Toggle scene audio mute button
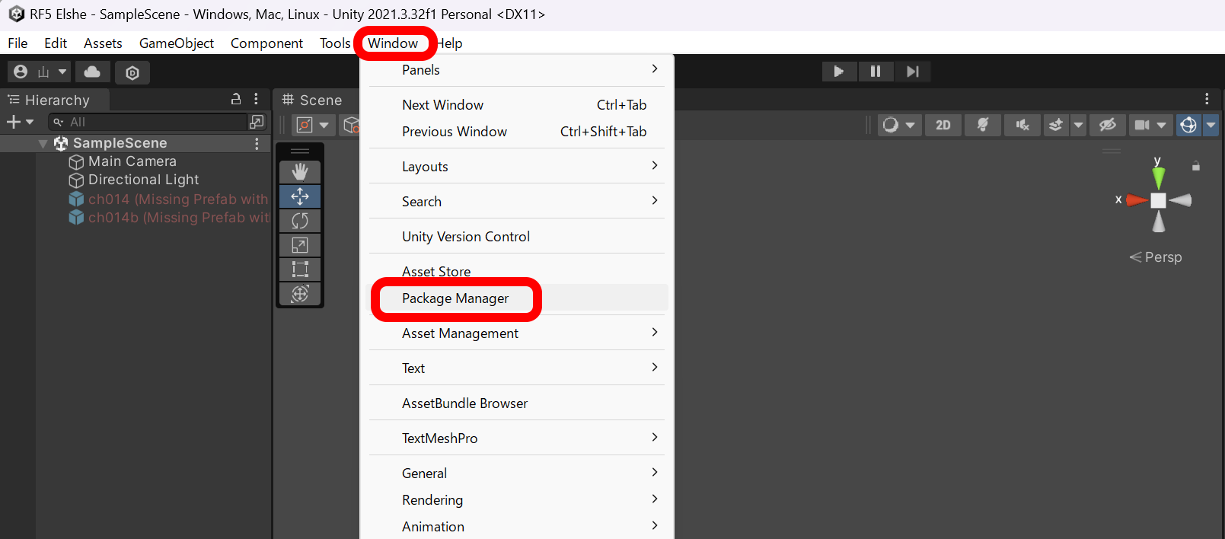This screenshot has width=1225, height=539. [1022, 125]
